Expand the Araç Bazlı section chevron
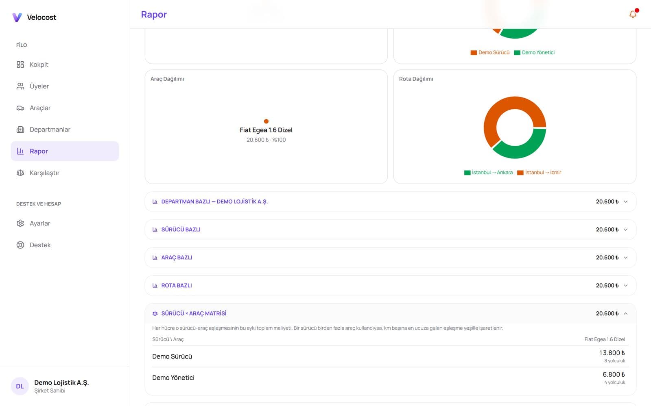Image resolution: width=651 pixels, height=406 pixels. 626,258
